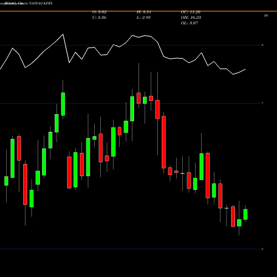Select the open price O: 3.02
The height and width of the screenshot is (277, 277).
pyautogui.click(x=99, y=12)
